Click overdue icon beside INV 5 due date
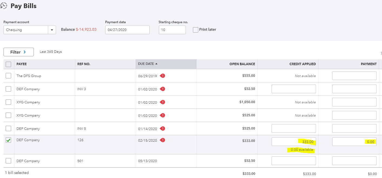The width and height of the screenshot is (382, 178). click(162, 128)
